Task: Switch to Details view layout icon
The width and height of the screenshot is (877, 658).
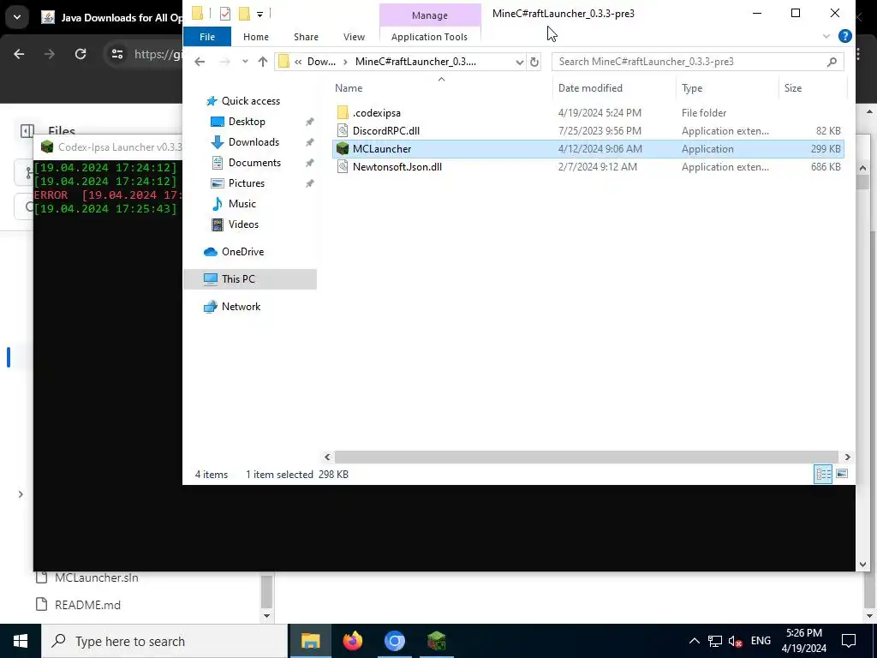Action: 823,475
